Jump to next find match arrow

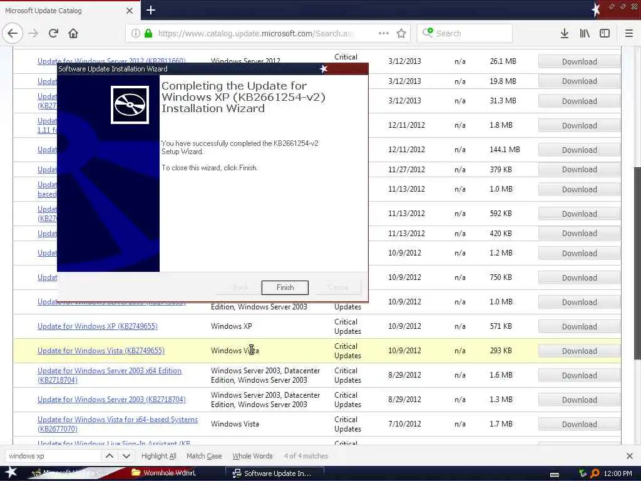click(126, 456)
